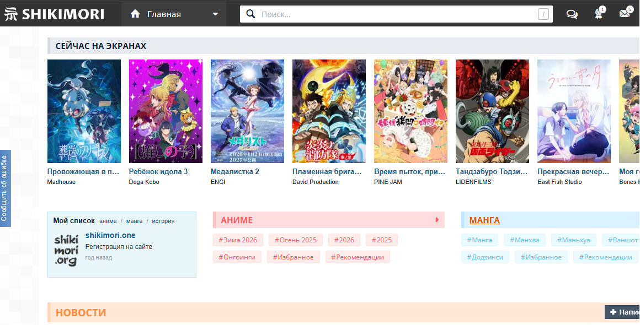640x325 pixels.
Task: Open the Время пыток, при… poster
Action: pos(410,111)
